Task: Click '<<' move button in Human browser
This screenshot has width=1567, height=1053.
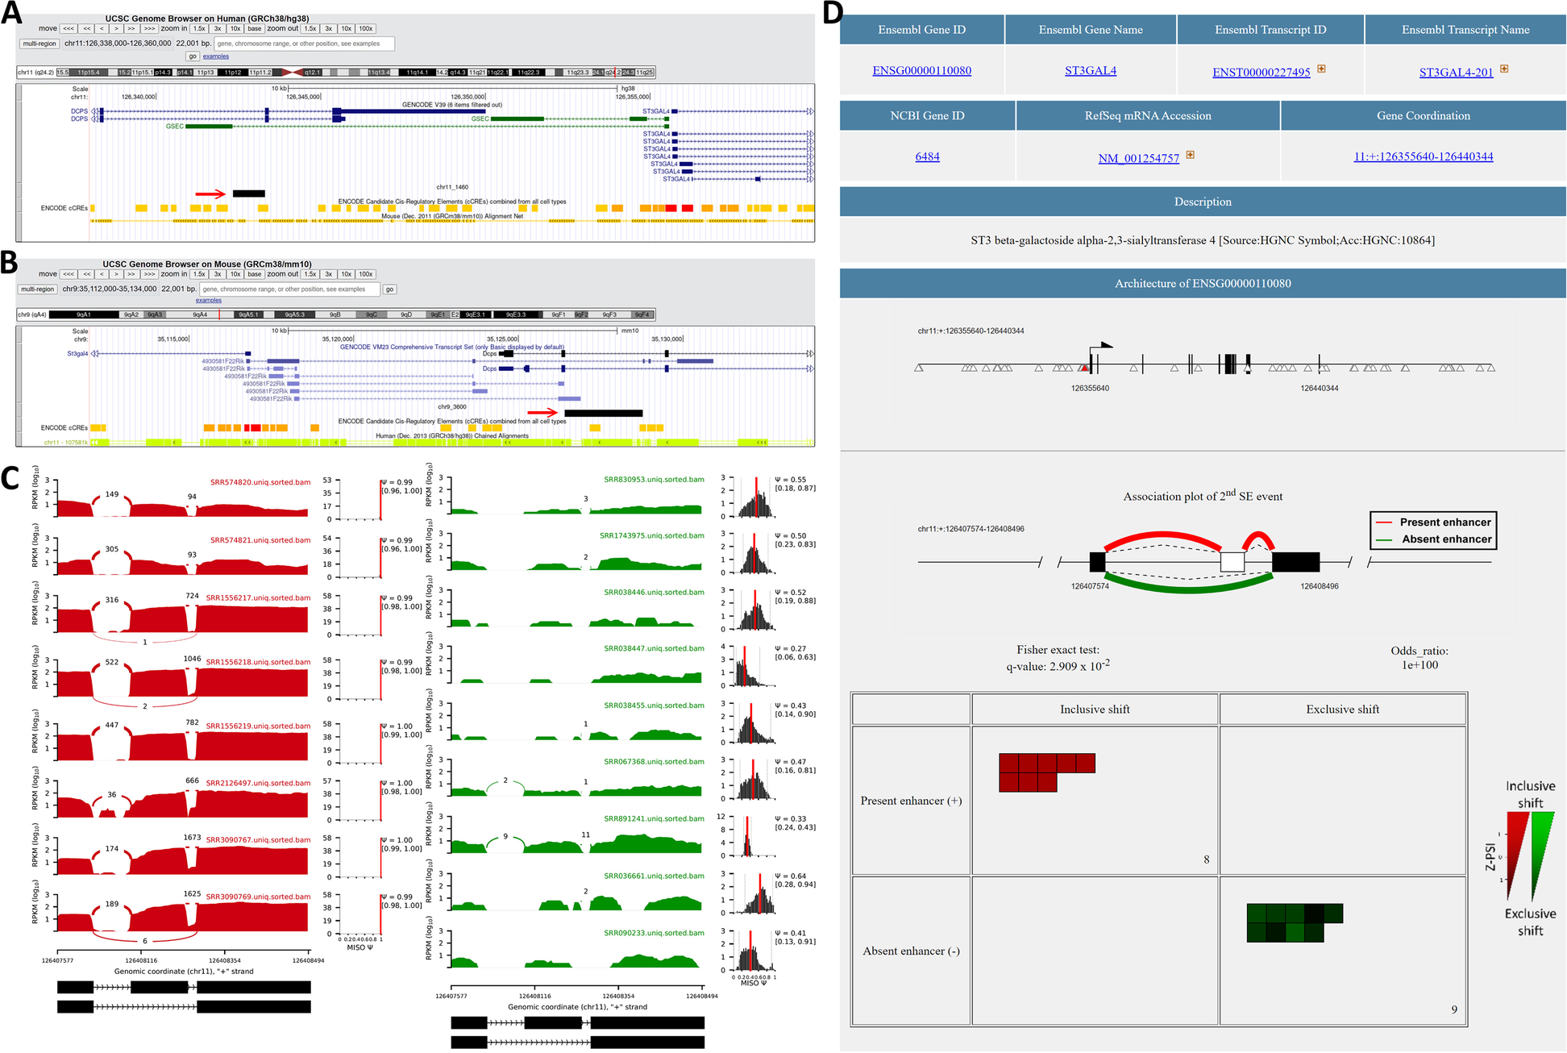Action: tap(86, 28)
